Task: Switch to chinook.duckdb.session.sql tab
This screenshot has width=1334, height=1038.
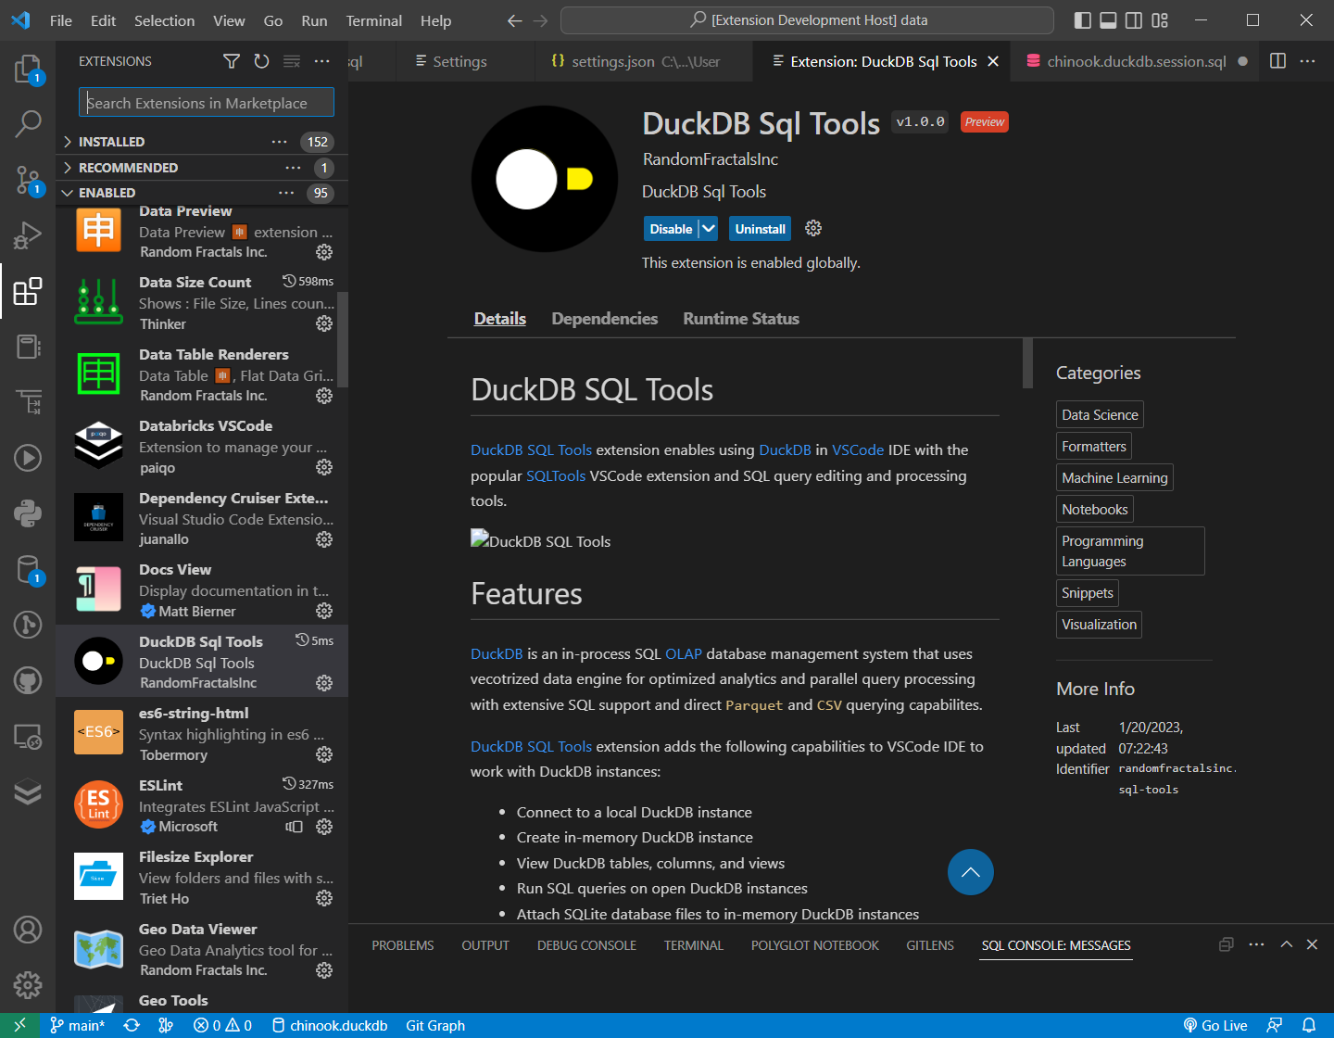Action: 1136,61
